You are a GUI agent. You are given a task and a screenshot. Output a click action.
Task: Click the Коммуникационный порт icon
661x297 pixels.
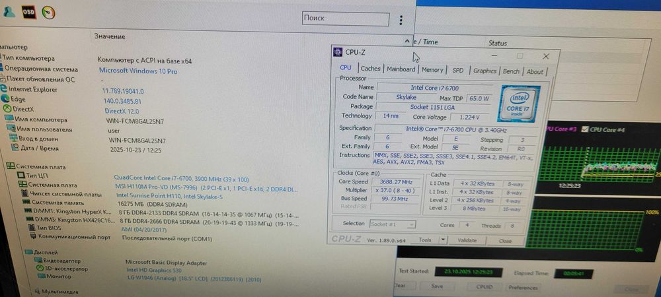(x=33, y=236)
